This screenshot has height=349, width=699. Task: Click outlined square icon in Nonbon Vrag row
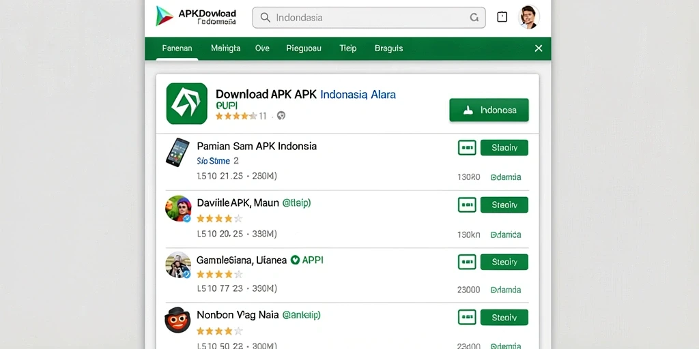tap(467, 318)
